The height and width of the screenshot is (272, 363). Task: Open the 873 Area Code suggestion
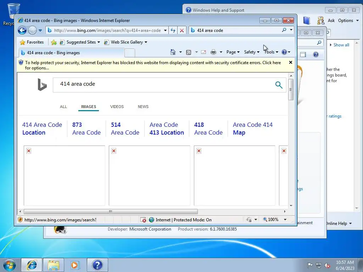point(86,129)
